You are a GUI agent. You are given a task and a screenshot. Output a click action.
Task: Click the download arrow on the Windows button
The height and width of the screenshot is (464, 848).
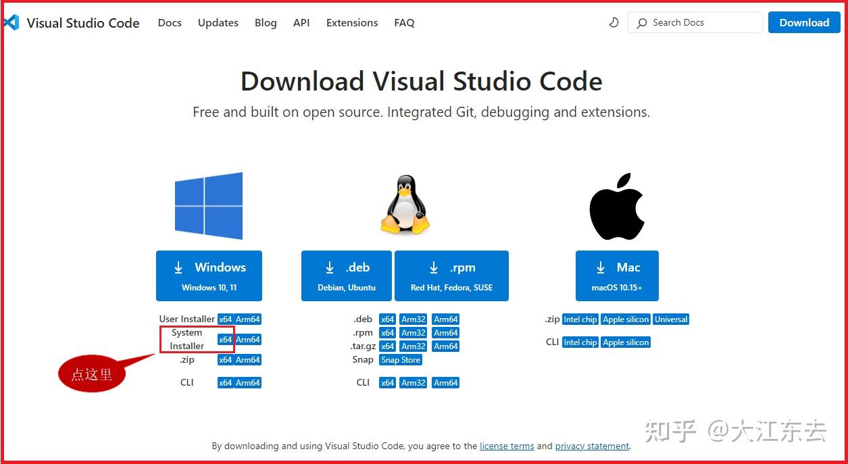pyautogui.click(x=178, y=267)
